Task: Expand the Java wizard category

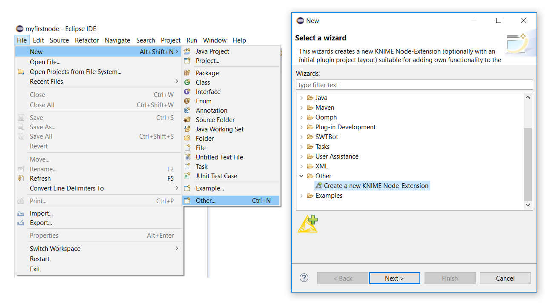Action: pyautogui.click(x=301, y=98)
